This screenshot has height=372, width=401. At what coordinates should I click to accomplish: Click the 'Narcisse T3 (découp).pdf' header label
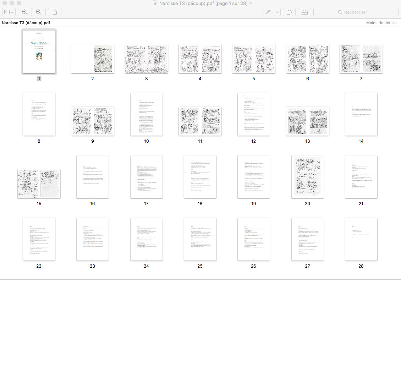(x=26, y=23)
